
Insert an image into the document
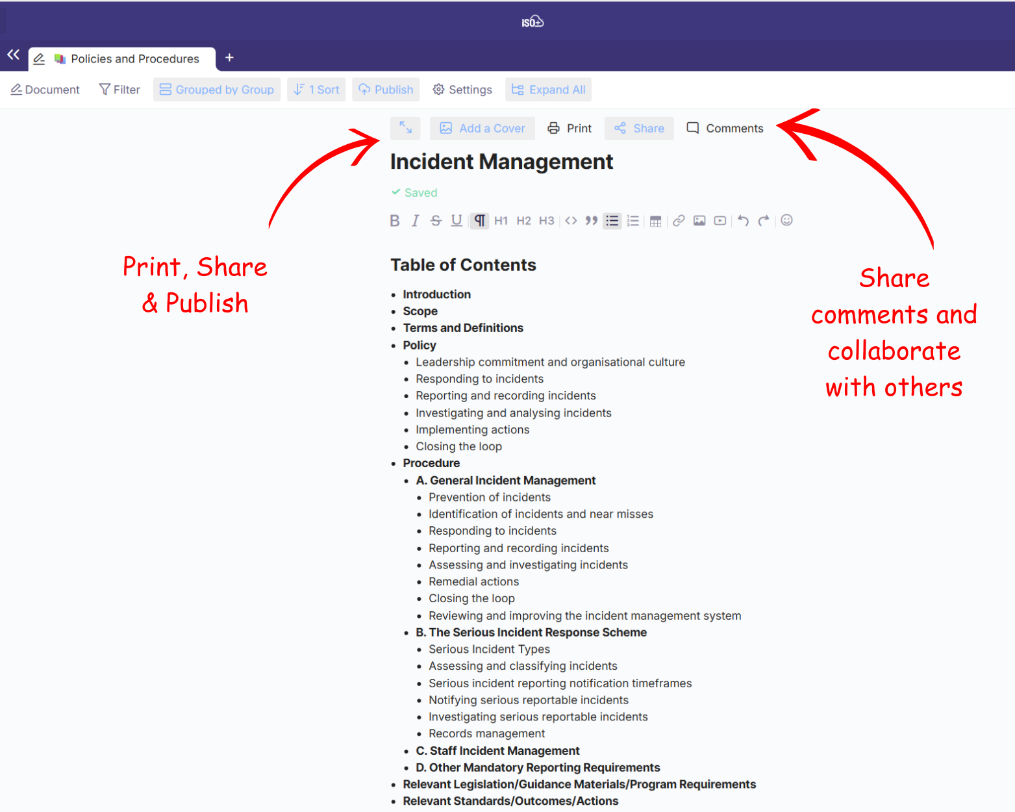click(699, 221)
